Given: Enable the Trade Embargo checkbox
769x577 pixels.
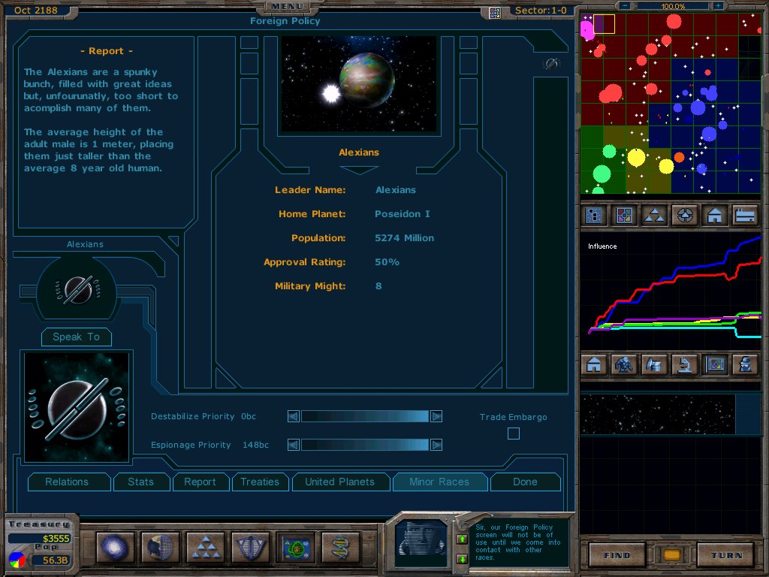Looking at the screenshot, I should pos(514,434).
